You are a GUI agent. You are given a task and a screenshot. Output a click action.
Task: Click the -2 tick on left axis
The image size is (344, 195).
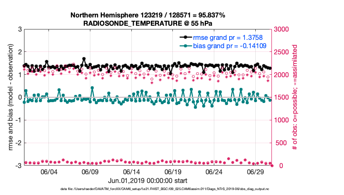point(19,143)
